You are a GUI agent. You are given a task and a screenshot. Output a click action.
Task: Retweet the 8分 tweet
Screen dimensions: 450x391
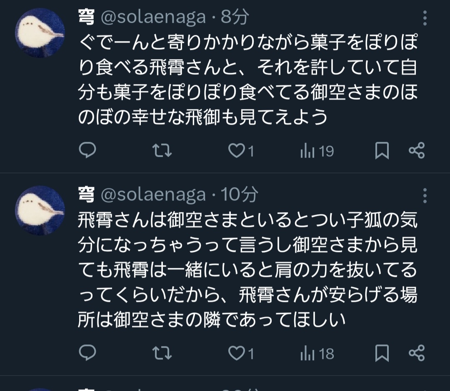click(162, 151)
